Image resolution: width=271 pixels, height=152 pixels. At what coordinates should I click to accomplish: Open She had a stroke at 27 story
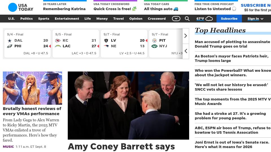[230, 116]
